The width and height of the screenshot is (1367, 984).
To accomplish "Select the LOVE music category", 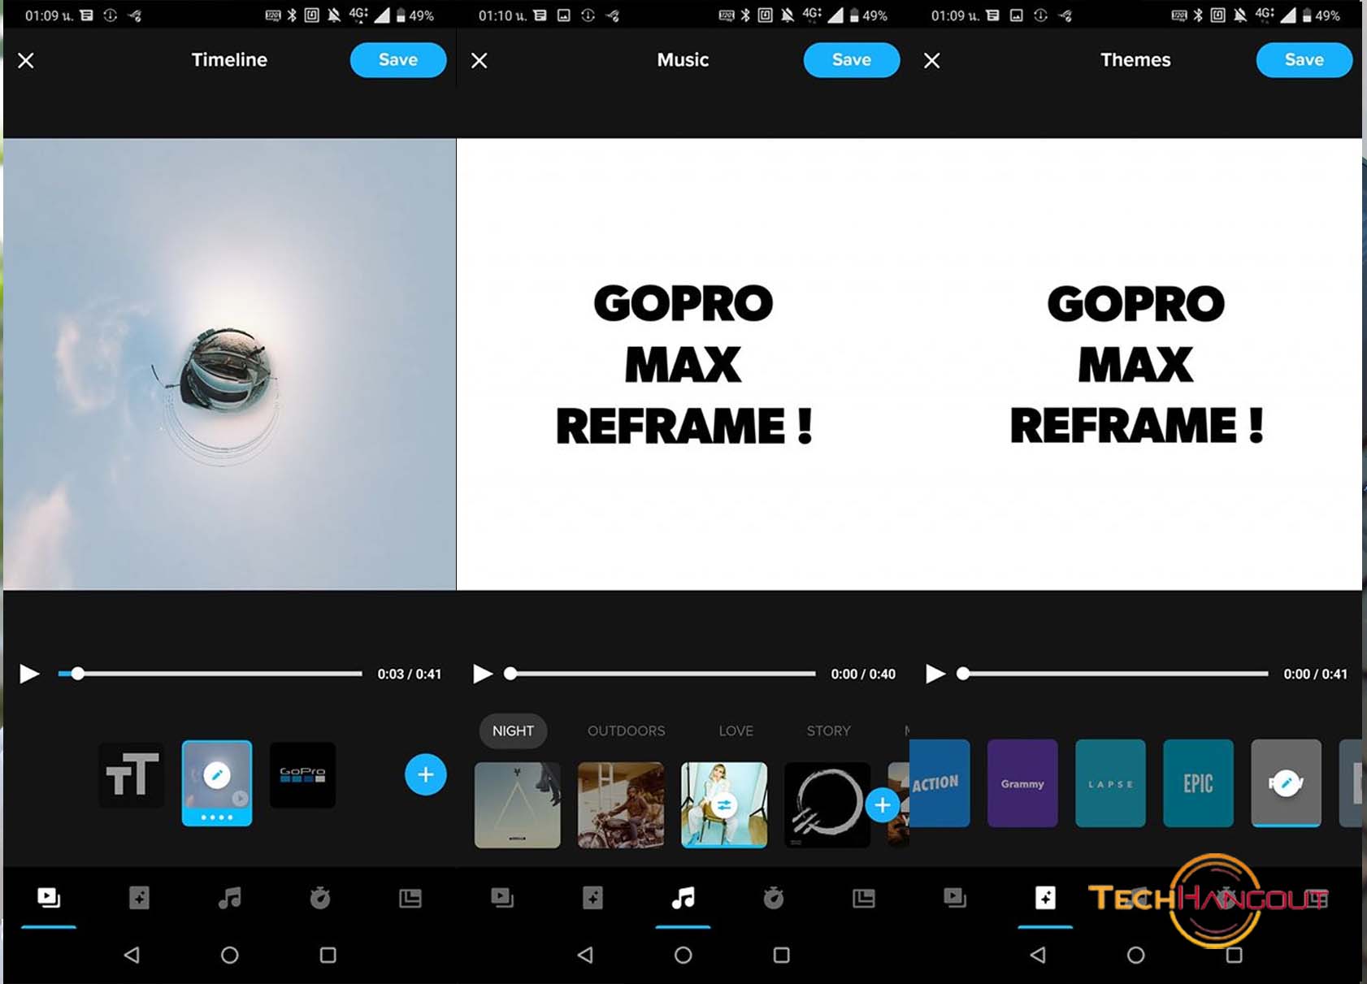I will click(736, 730).
